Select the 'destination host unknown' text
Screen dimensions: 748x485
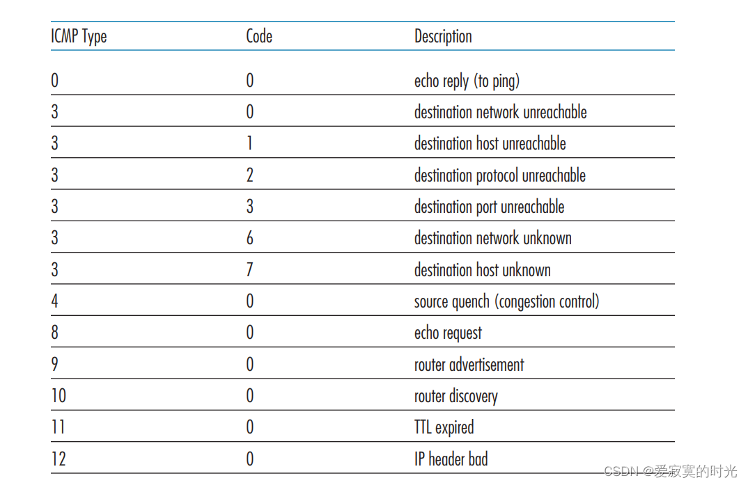tap(482, 270)
